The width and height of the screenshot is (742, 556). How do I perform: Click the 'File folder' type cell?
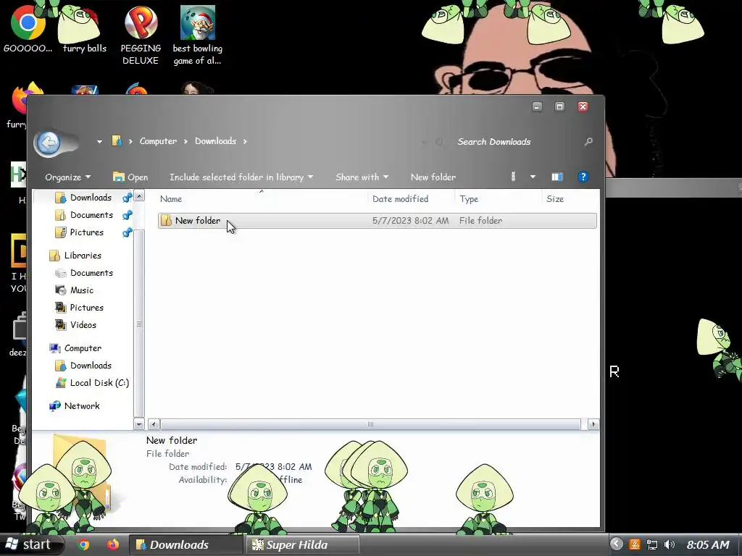480,221
